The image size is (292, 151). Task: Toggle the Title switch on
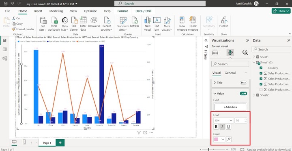point(243,82)
